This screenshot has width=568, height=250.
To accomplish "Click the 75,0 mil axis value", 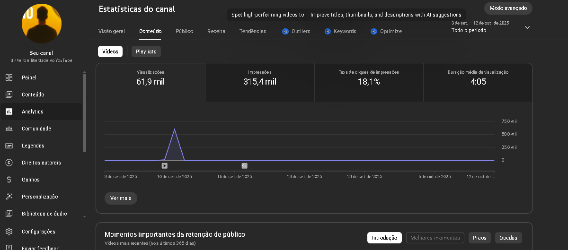I will (509, 121).
